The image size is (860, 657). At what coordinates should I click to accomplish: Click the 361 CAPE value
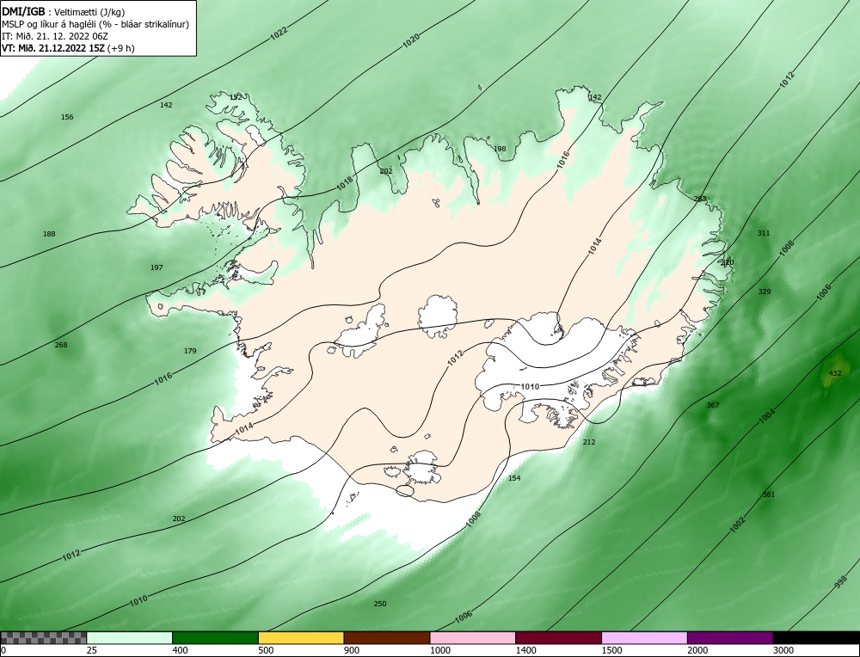768,494
